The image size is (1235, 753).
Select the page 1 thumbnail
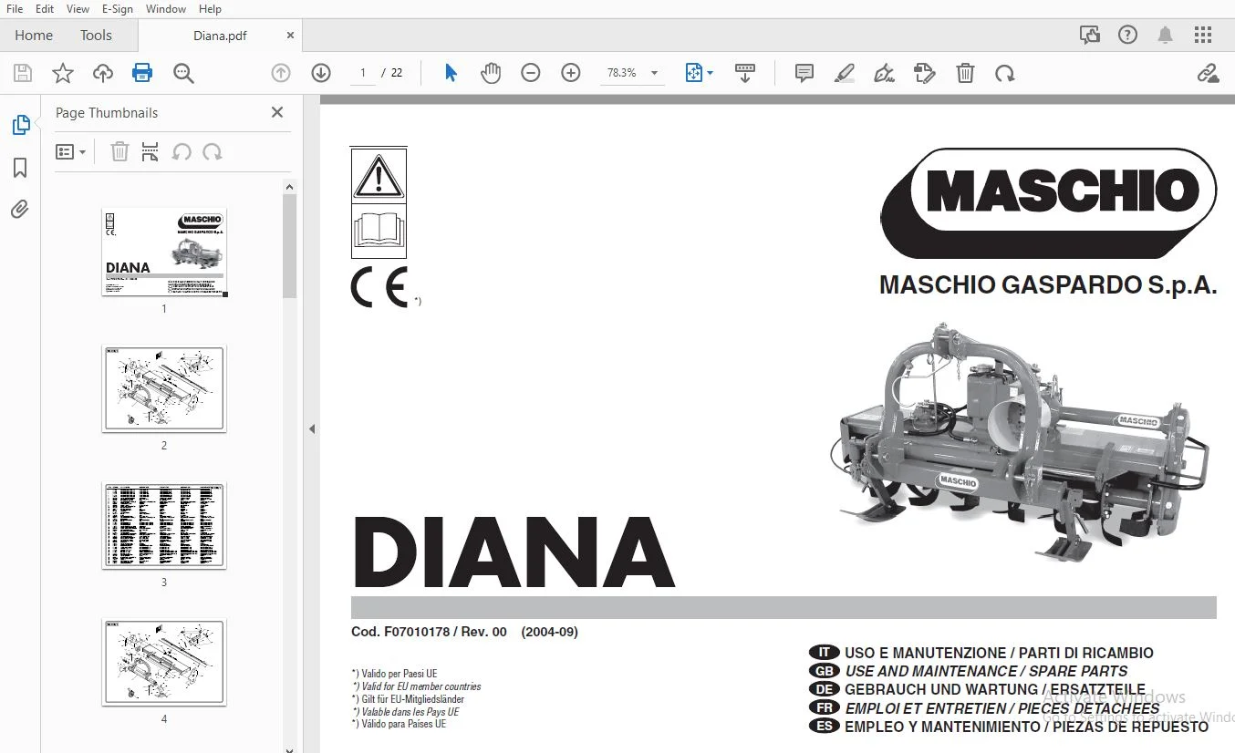(164, 252)
